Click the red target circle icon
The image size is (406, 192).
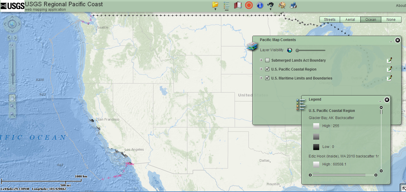click(x=249, y=5)
